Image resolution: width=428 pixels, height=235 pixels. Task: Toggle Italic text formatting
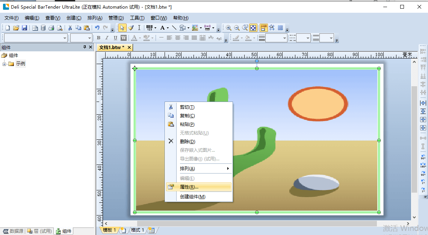pyautogui.click(x=107, y=38)
